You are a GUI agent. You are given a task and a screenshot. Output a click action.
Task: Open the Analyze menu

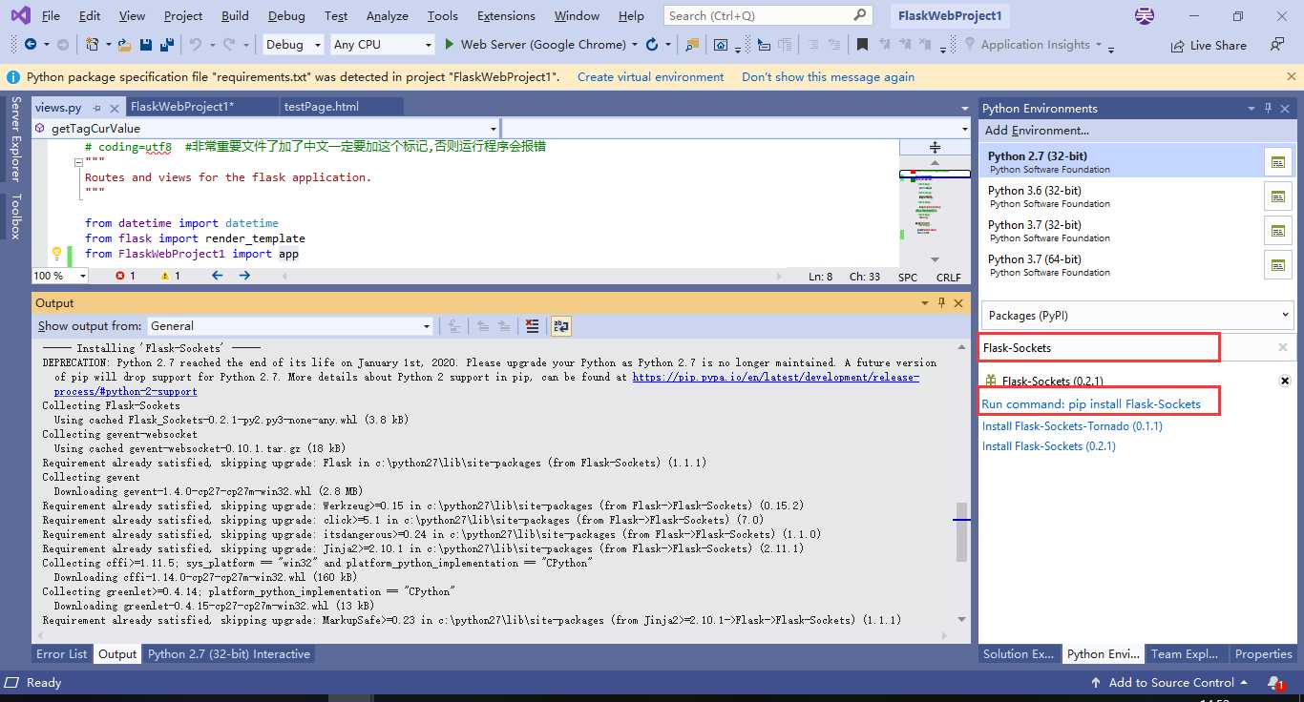[387, 15]
